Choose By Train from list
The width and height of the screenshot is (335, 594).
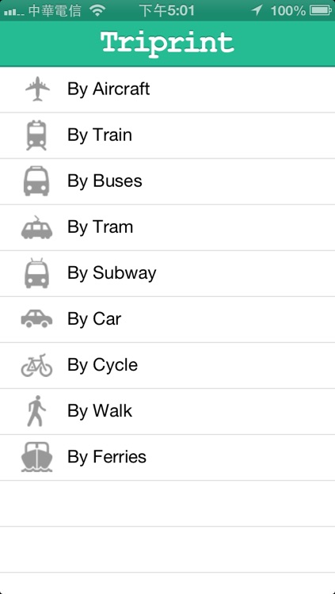(x=168, y=135)
